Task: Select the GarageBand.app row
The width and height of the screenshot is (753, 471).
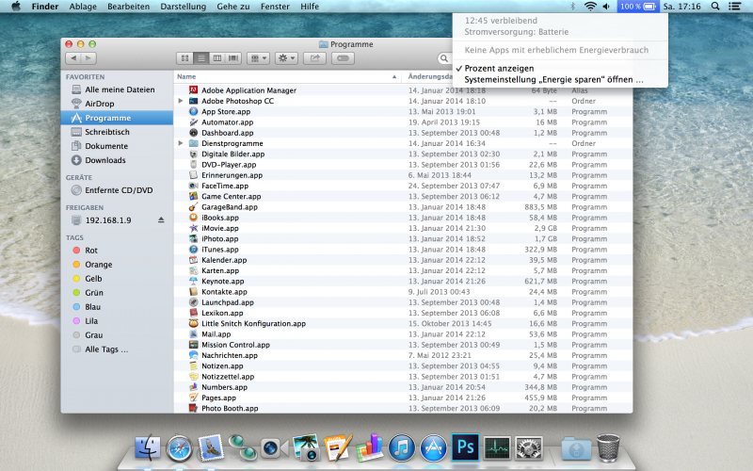Action: tap(403, 206)
